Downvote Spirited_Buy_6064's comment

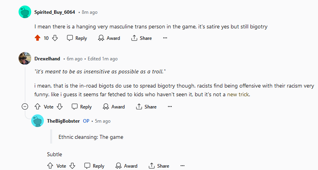click(x=55, y=38)
